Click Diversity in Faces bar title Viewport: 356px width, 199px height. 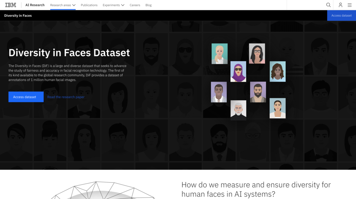pos(18,15)
